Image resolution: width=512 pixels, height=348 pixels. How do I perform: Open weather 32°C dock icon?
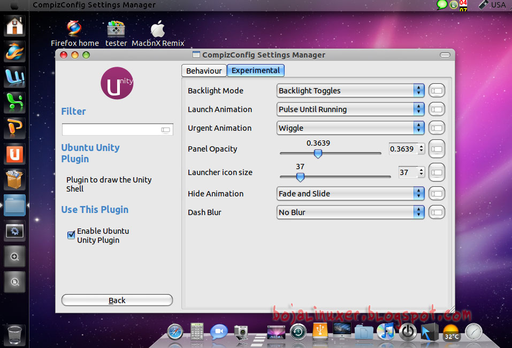[x=452, y=333]
